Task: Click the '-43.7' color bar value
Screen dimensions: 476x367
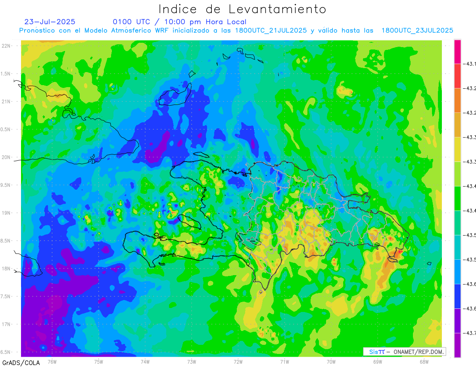Action: (x=470, y=333)
